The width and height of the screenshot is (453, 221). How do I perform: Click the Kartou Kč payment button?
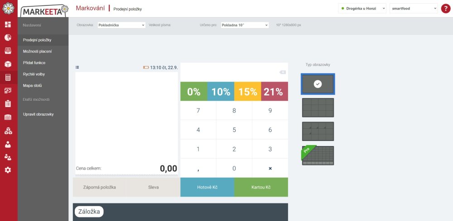(261, 187)
